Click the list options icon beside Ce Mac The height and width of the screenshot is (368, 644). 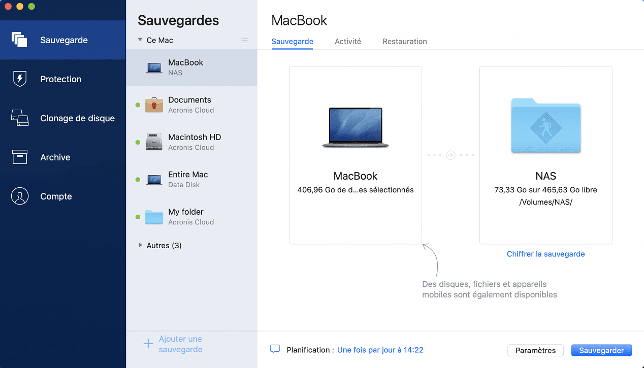coord(245,41)
